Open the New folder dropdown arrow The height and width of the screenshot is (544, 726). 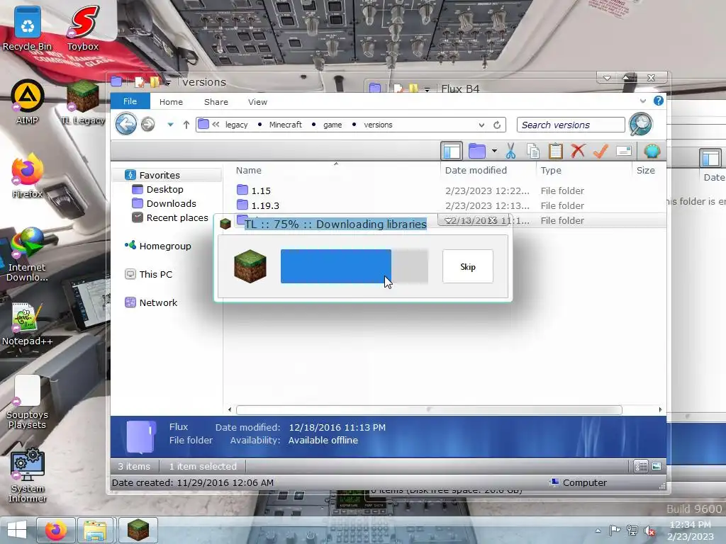494,151
